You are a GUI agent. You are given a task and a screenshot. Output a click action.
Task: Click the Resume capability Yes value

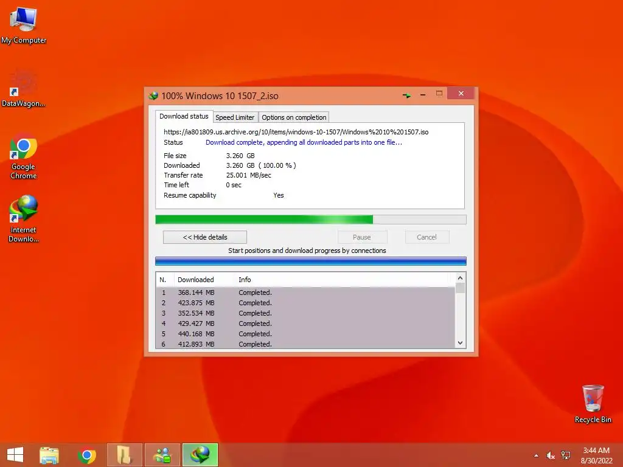(x=279, y=195)
